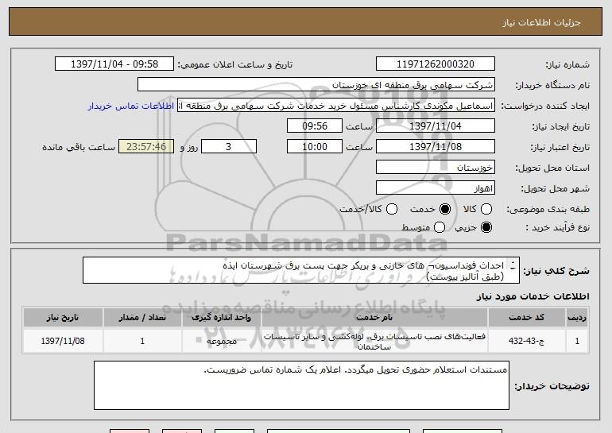
Task: Select service code ج-43-432 table cell
Action: pos(526,341)
